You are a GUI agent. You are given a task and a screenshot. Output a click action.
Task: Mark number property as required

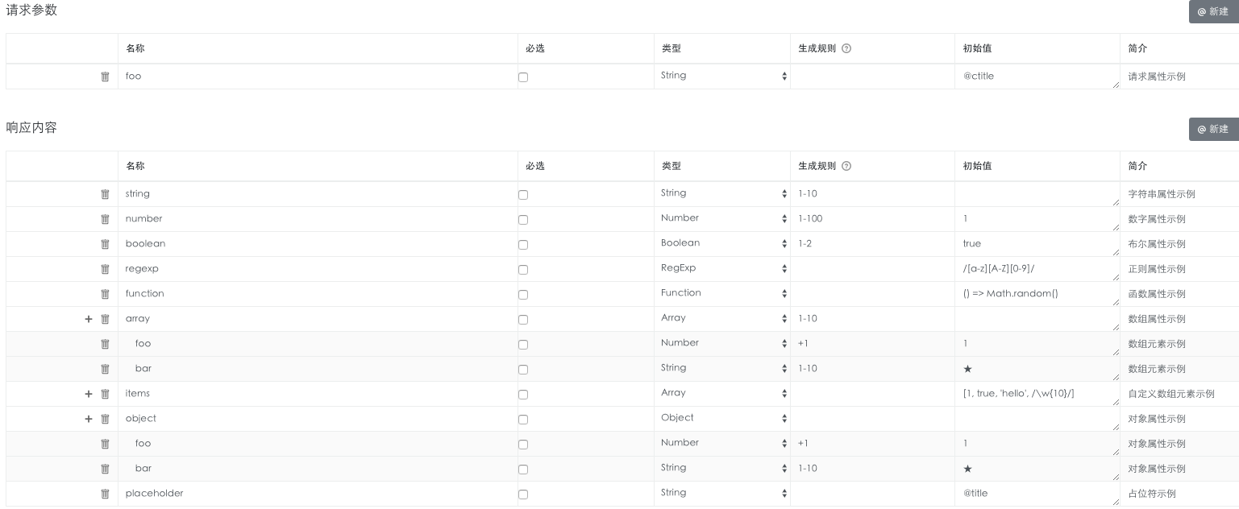point(523,220)
